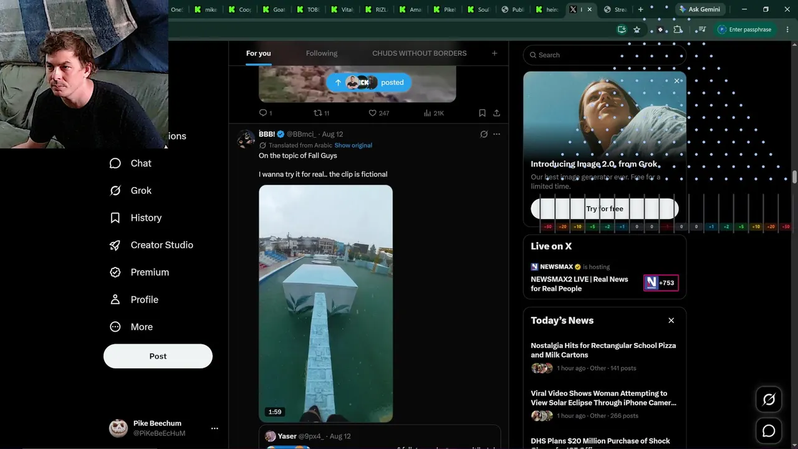Open the browser media control icon
This screenshot has width=798, height=449.
[702, 29]
